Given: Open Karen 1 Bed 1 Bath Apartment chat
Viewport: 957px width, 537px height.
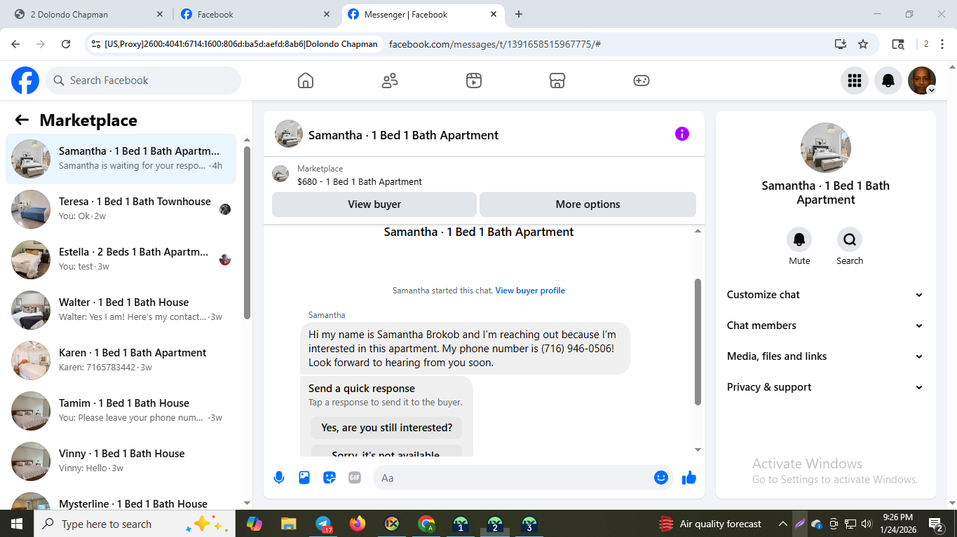Looking at the screenshot, I should point(121,361).
